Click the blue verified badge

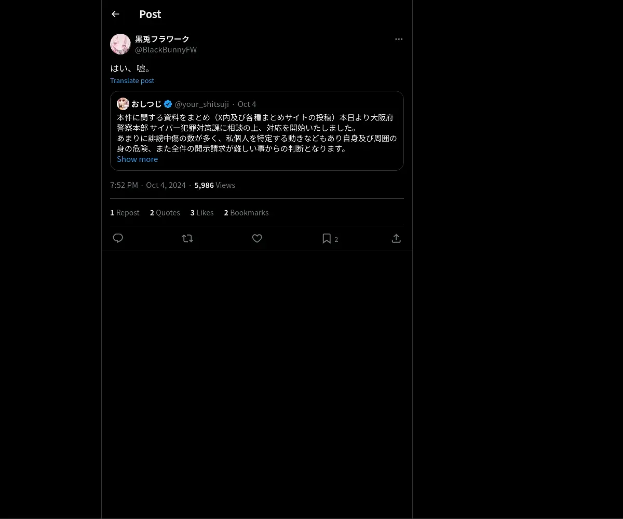coord(168,104)
